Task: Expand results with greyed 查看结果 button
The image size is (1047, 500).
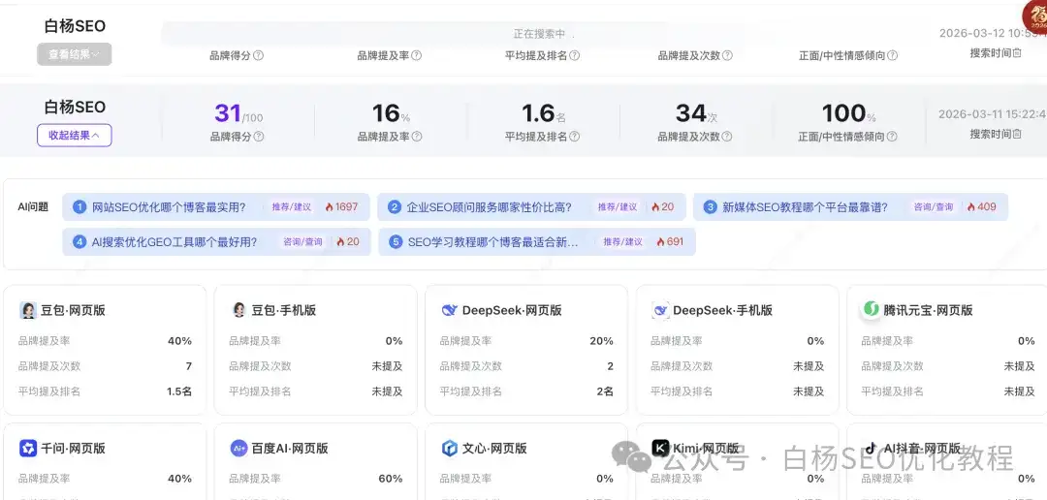Action: pos(74,54)
